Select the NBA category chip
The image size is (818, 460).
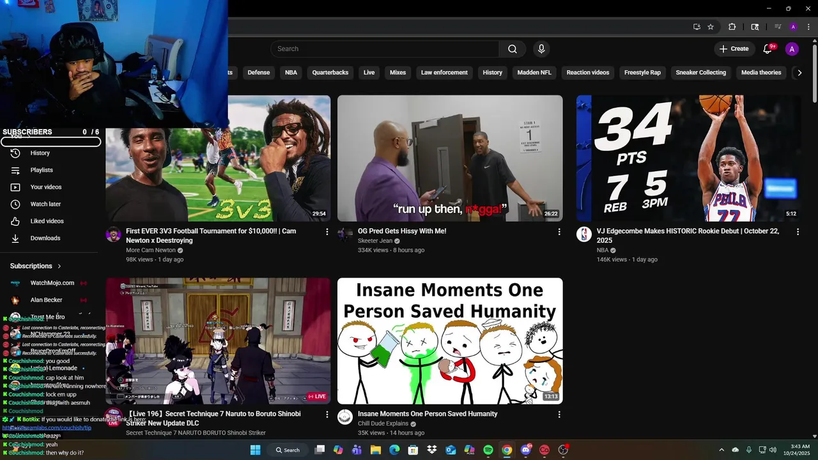coord(291,73)
